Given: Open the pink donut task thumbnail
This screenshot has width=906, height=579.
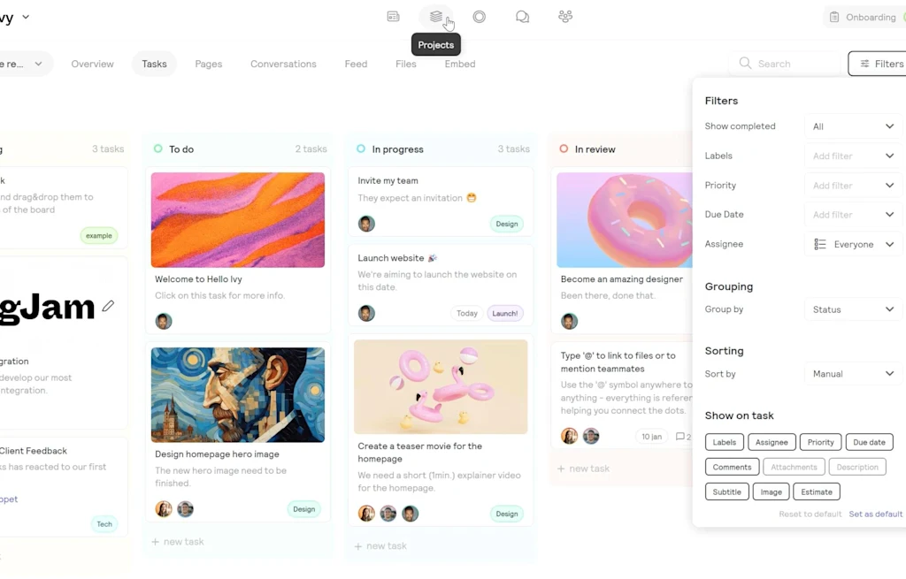Looking at the screenshot, I should [625, 220].
